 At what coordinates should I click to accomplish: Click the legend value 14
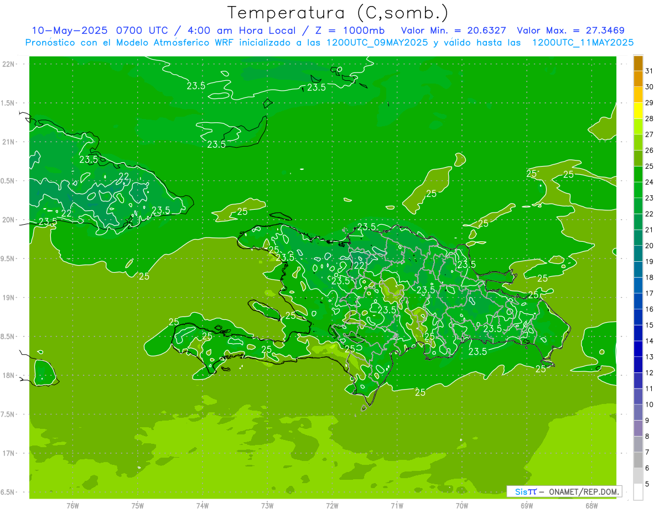tap(649, 341)
